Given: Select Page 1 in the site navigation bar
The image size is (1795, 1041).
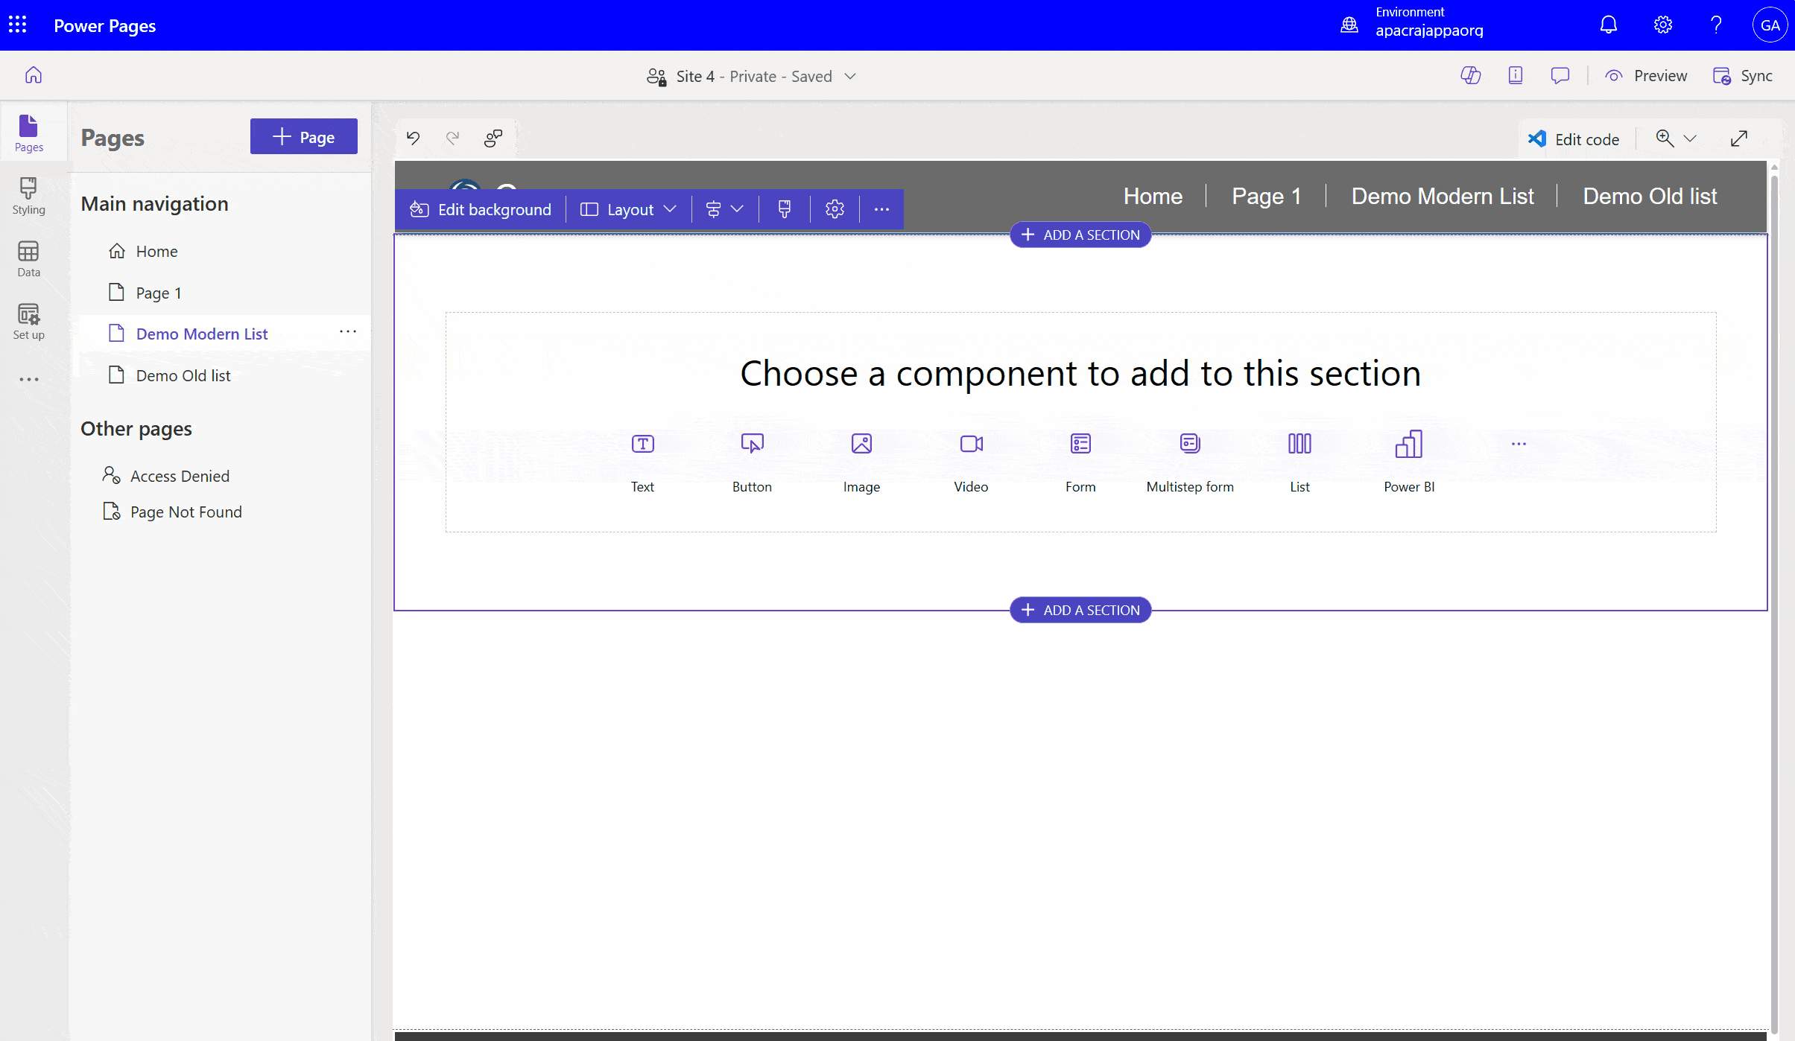Looking at the screenshot, I should [1266, 196].
